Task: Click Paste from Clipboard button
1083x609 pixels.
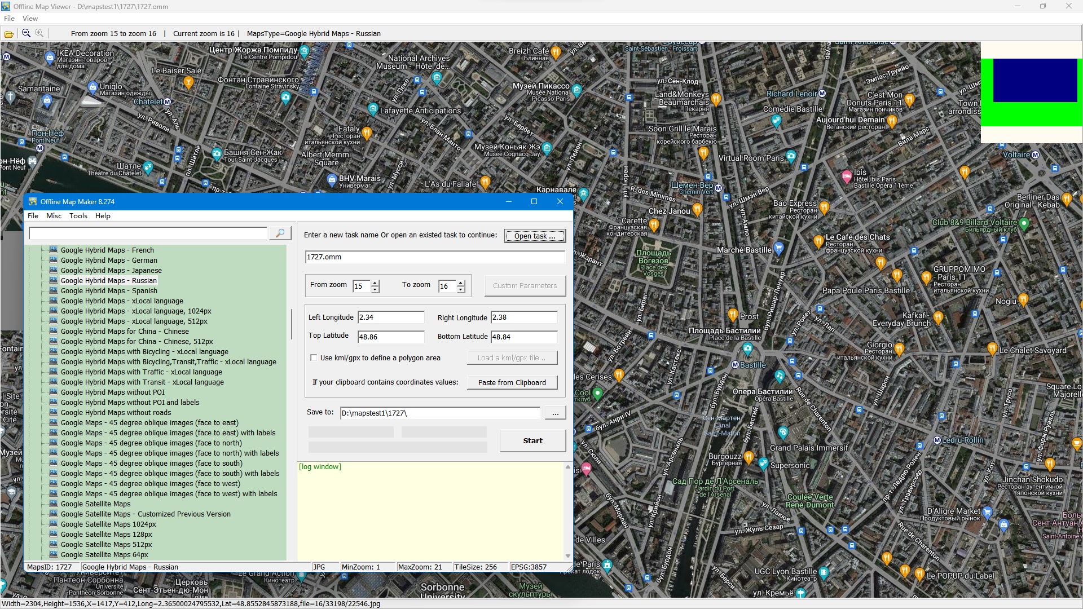Action: click(x=512, y=383)
